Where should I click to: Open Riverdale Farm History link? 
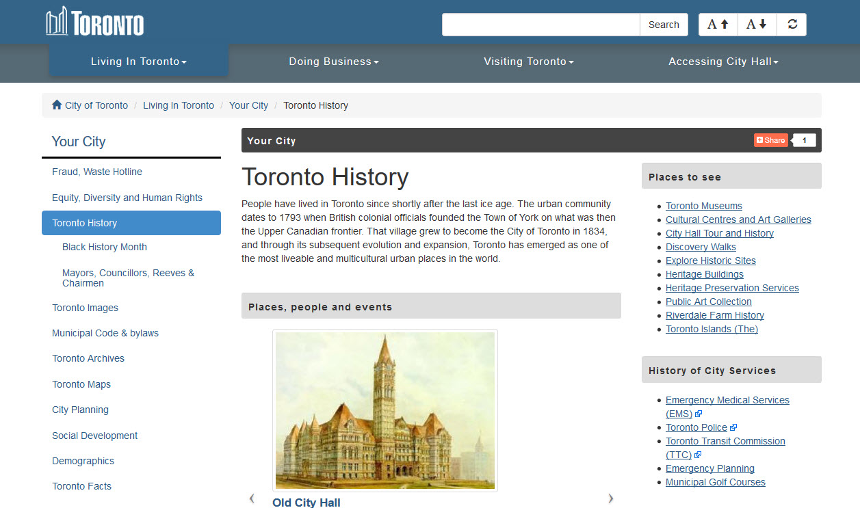(x=715, y=315)
